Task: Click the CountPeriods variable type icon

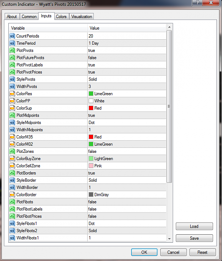Action: (x=12, y=36)
